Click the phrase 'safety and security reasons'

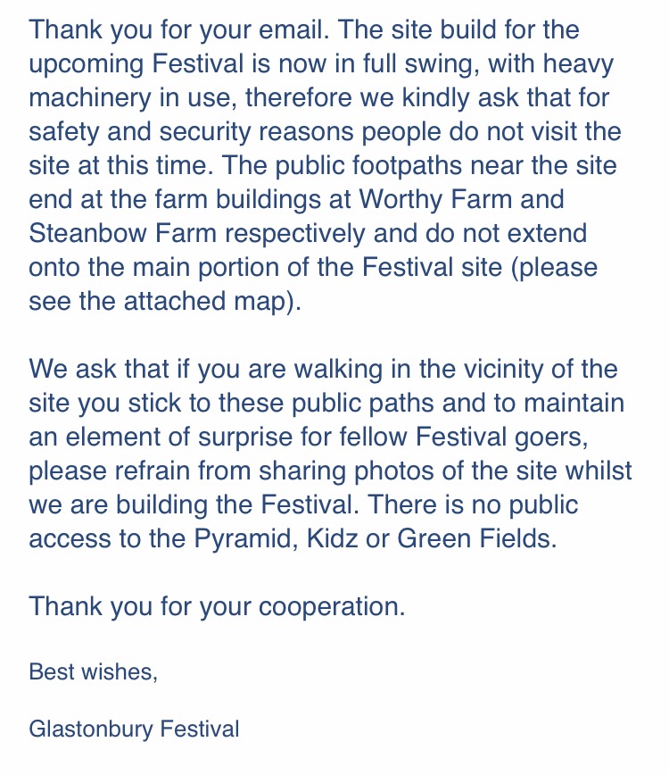[191, 131]
